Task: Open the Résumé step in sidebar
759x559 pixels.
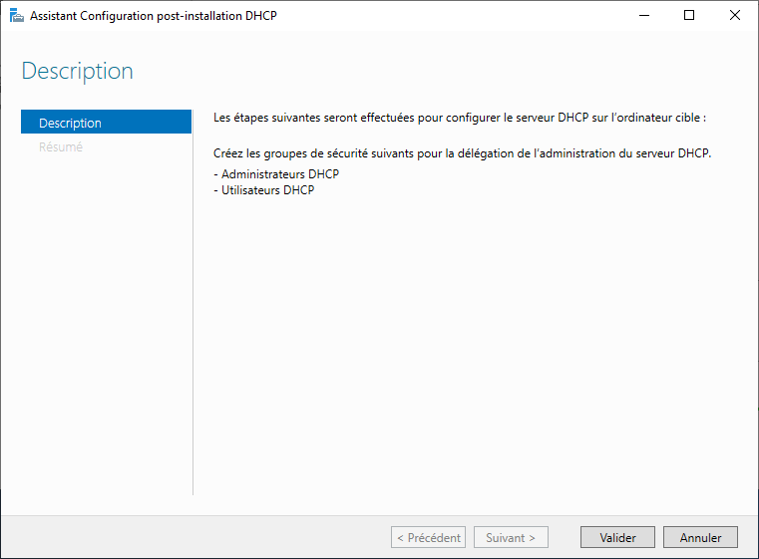Action: [61, 147]
